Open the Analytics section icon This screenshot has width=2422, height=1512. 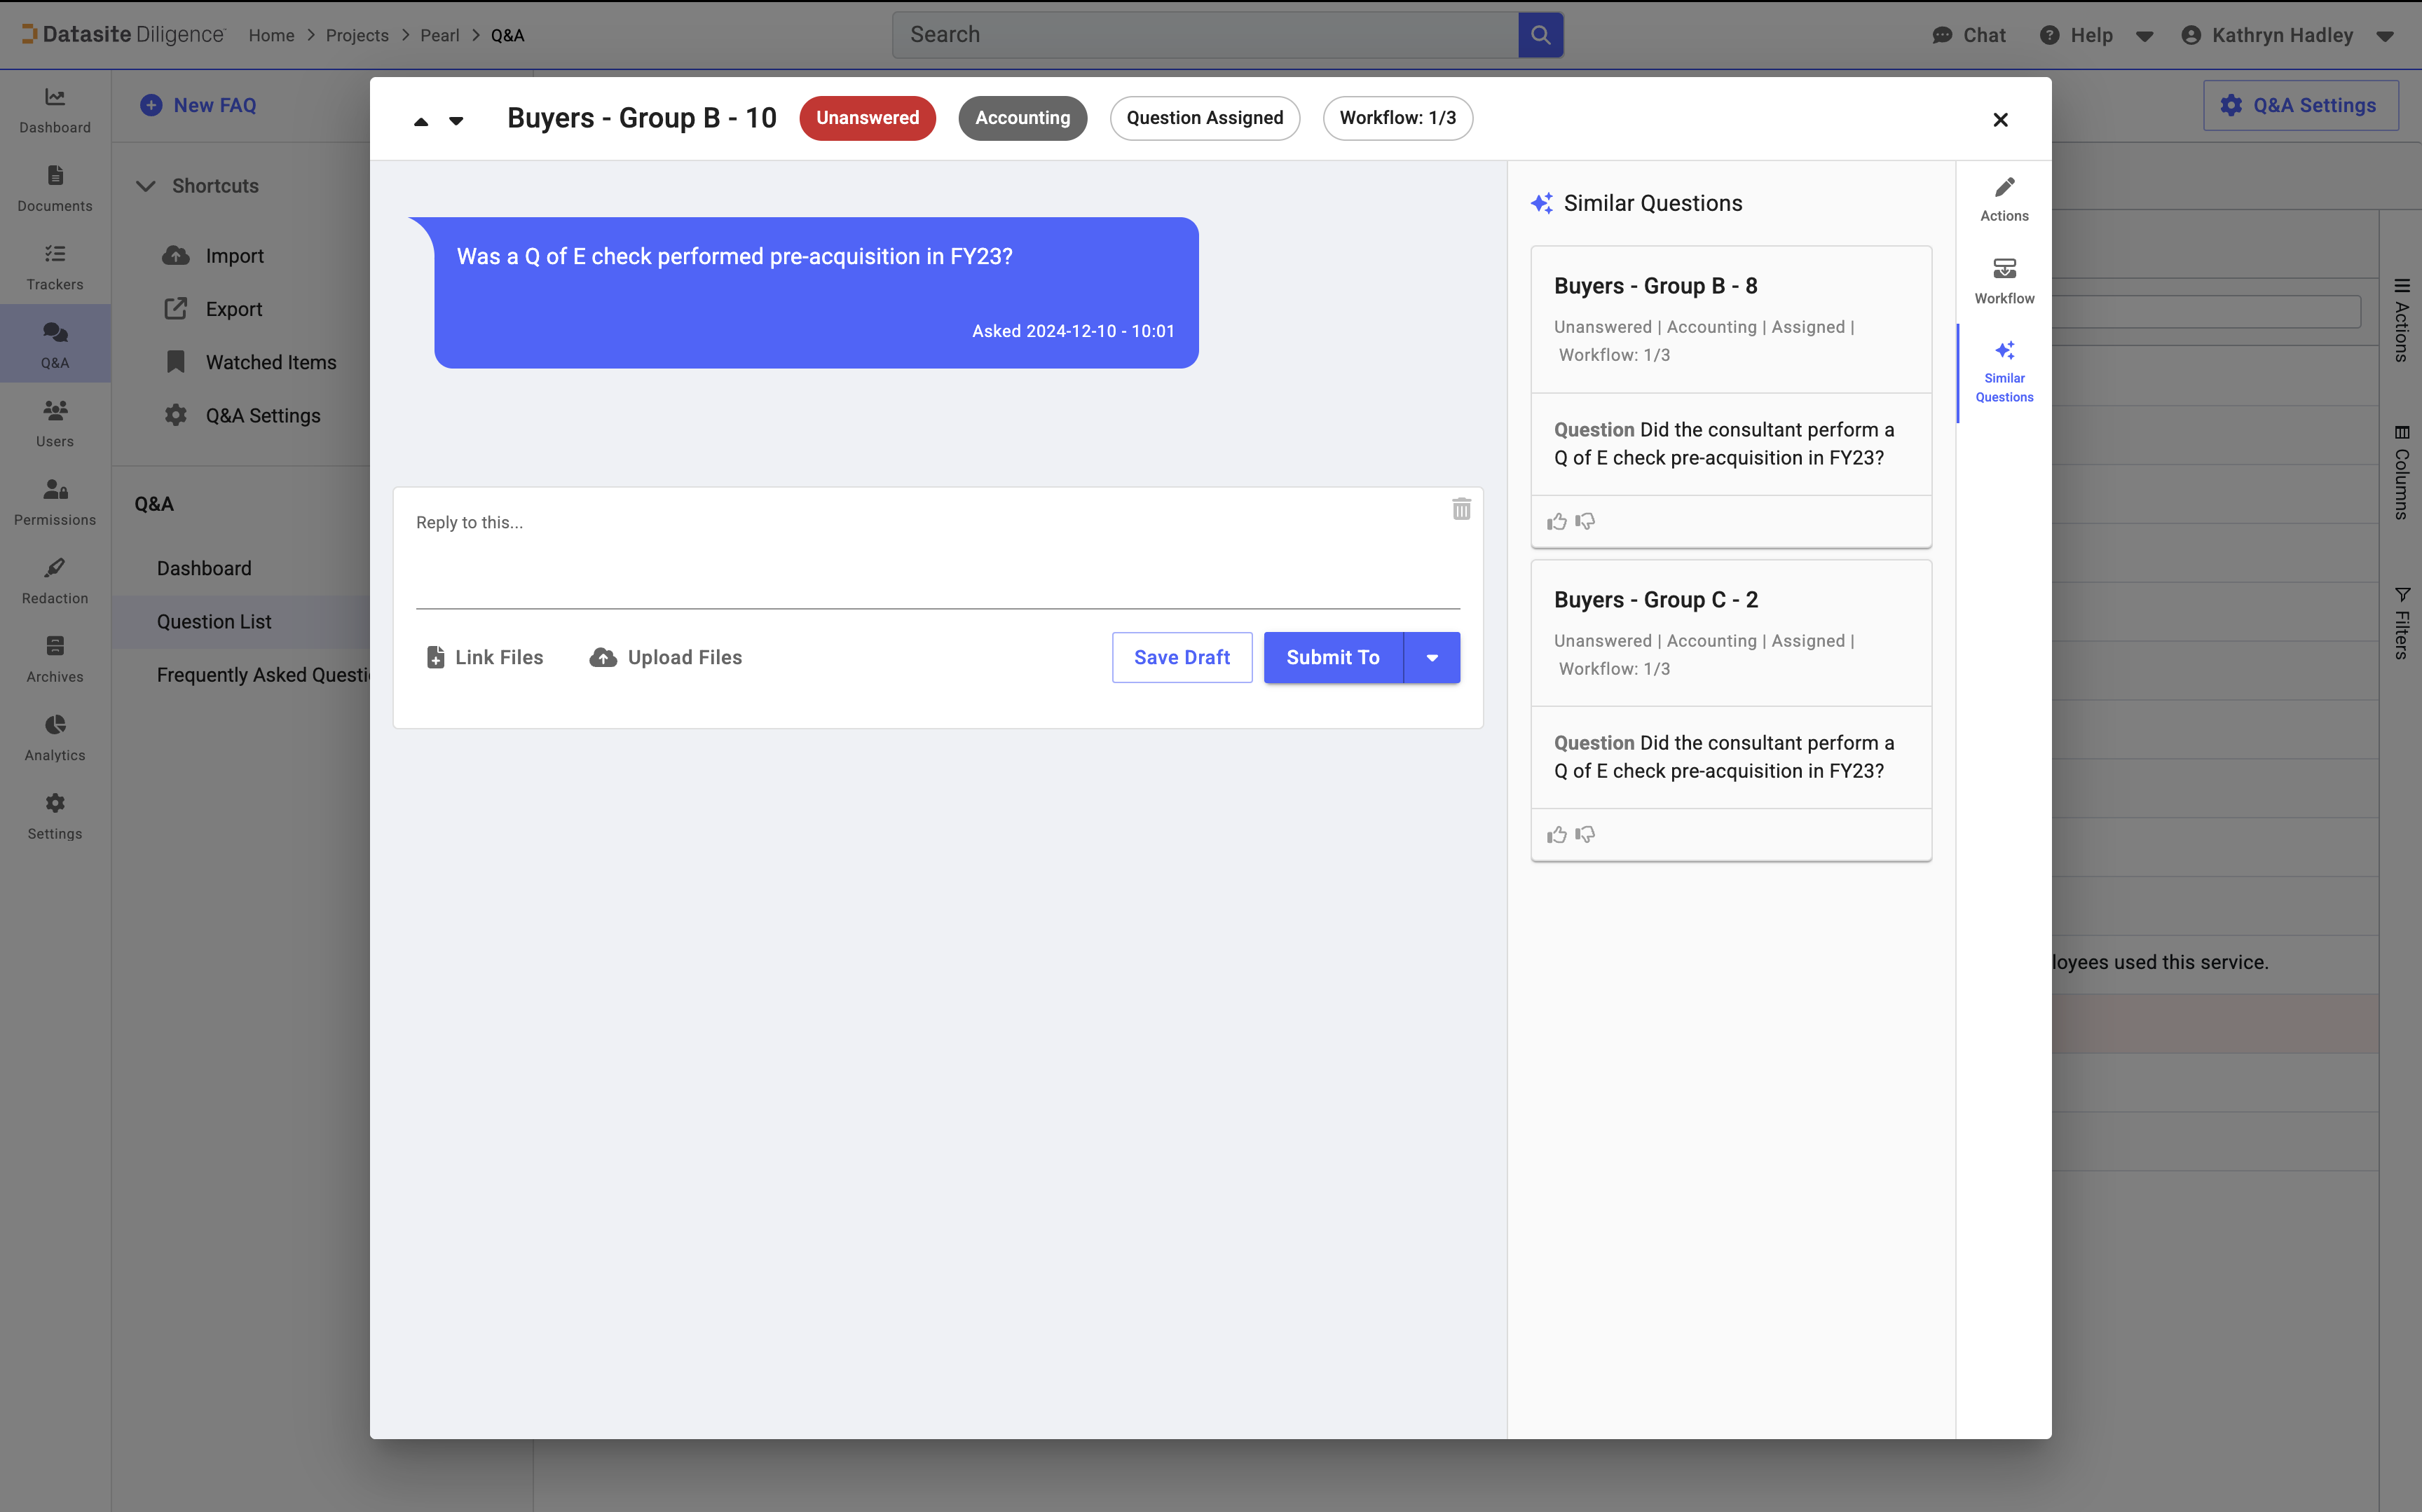(x=54, y=736)
